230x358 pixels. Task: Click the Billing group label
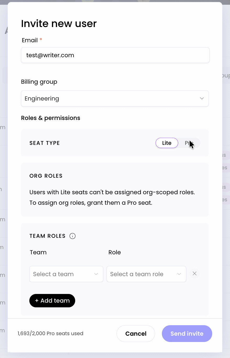(39, 82)
